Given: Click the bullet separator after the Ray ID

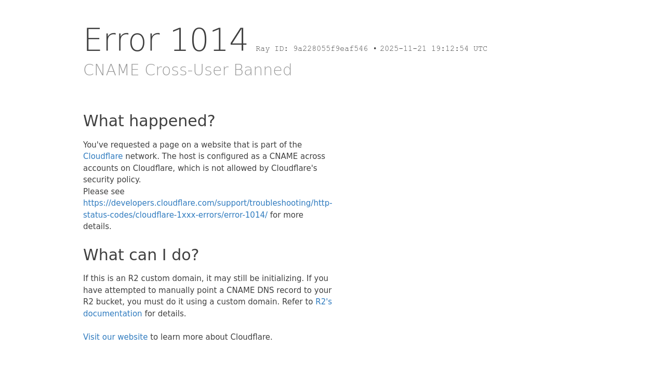Looking at the screenshot, I should click(x=375, y=49).
